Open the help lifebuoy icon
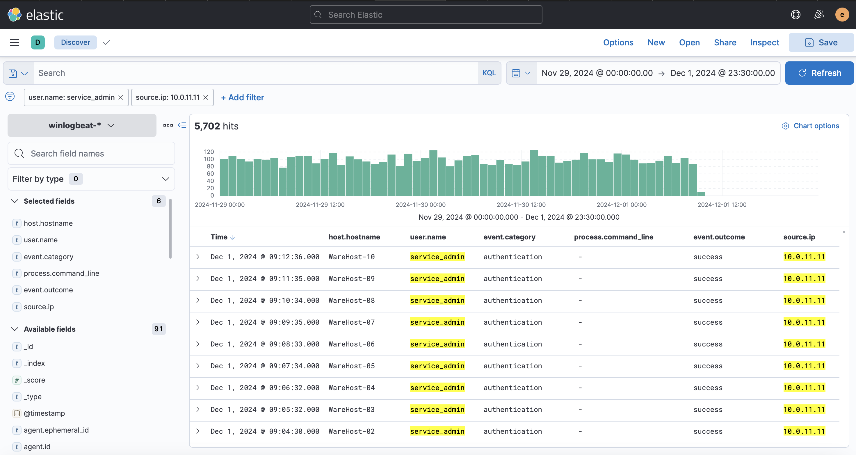 pyautogui.click(x=796, y=15)
